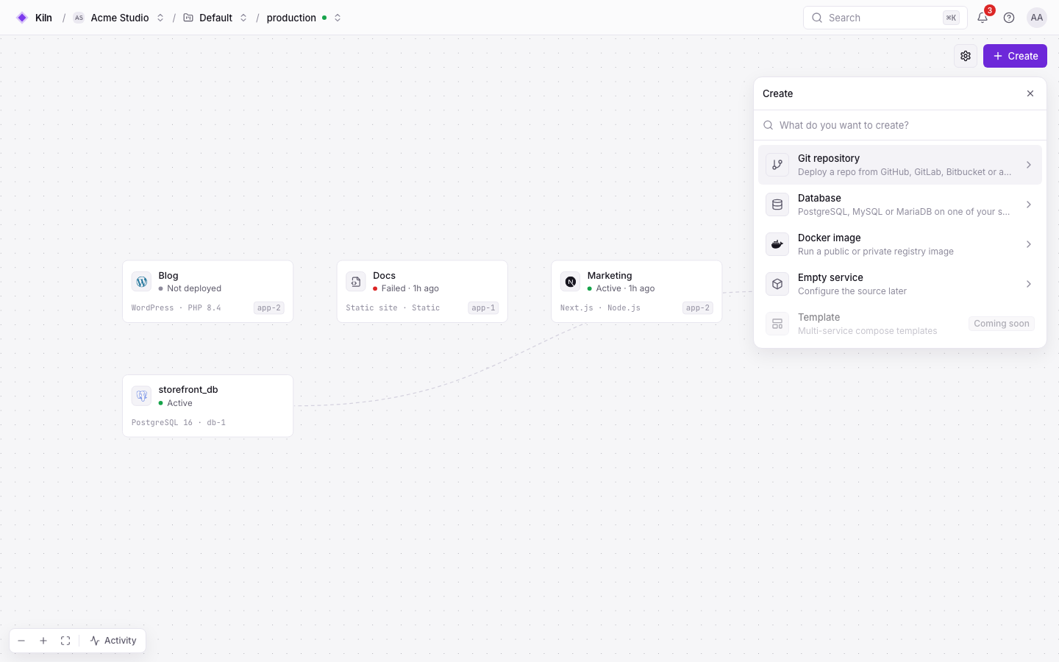The image size is (1059, 662).
Task: Zoom in with the plus button
Action: (x=43, y=641)
